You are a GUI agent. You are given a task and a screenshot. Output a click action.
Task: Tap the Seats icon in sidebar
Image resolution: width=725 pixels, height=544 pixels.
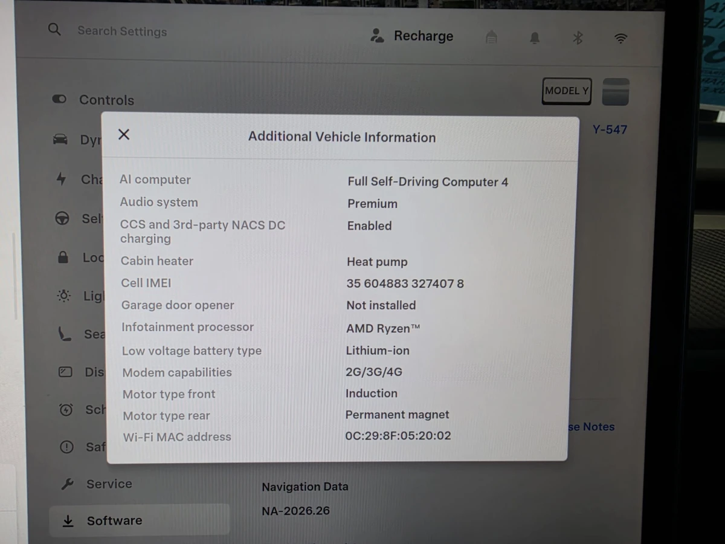tap(65, 334)
